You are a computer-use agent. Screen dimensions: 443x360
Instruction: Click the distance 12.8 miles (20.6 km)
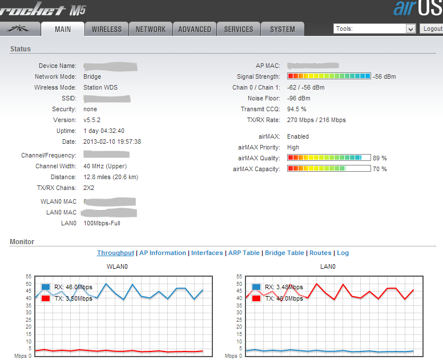[111, 177]
